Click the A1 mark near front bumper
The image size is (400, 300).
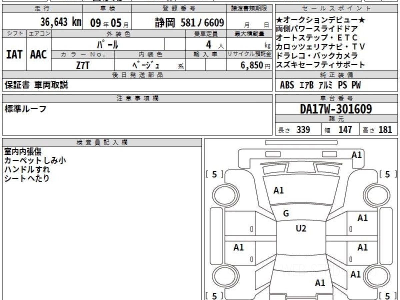[x=356, y=155]
